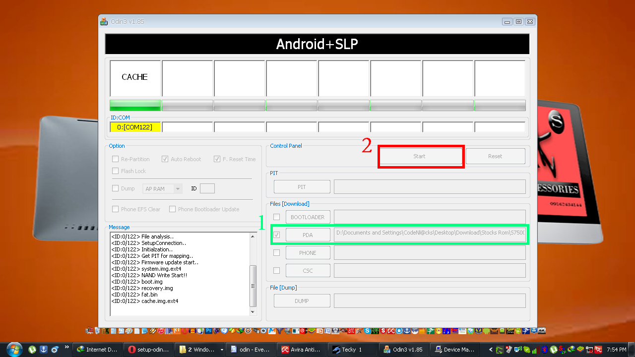Expand the 2 Windows Explorer taskbar group

(221, 350)
